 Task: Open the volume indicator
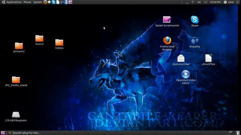[199, 2]
